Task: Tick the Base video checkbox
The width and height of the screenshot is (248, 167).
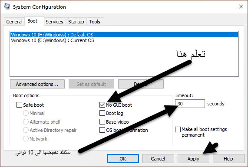Action: click(x=102, y=122)
